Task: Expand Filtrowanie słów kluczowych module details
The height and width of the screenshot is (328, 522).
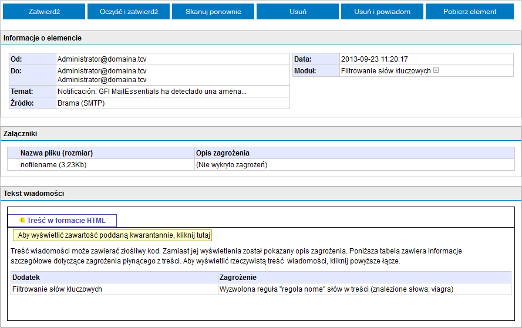Action: 436,70
